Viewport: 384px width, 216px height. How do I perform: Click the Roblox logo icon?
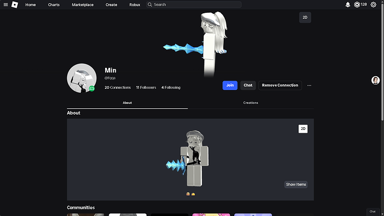point(14,4)
